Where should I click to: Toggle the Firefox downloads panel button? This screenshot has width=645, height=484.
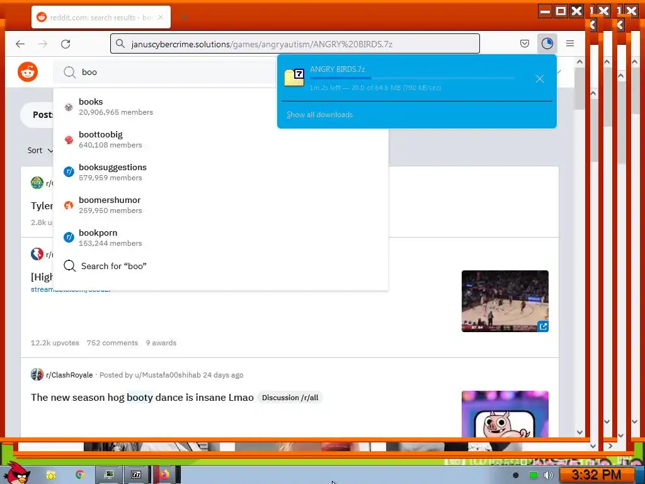pos(547,43)
